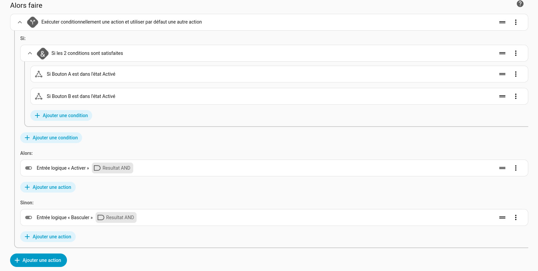Collapse the conditional action card chevron
Image resolution: width=538 pixels, height=271 pixels.
click(x=20, y=22)
